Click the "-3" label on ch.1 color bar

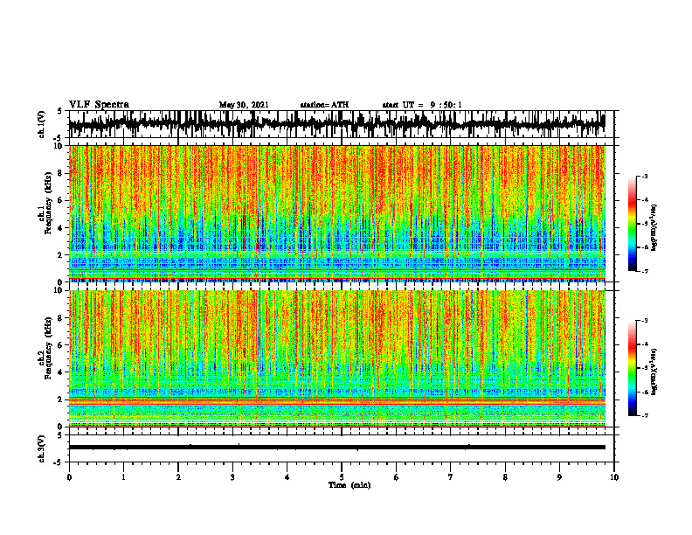pyautogui.click(x=645, y=176)
